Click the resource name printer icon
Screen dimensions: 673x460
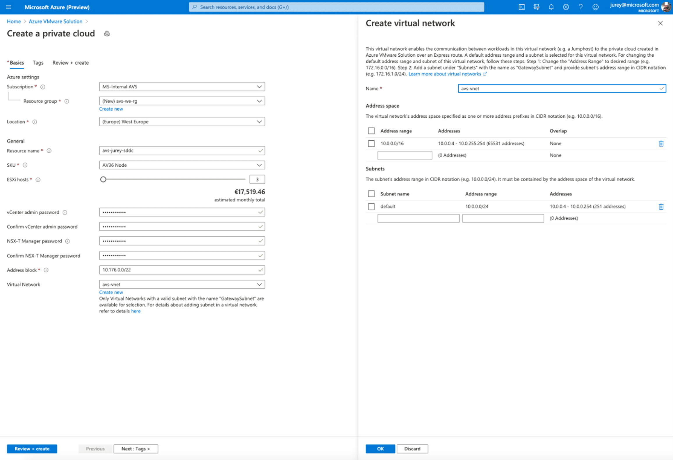tap(106, 34)
